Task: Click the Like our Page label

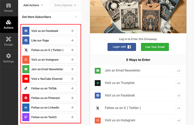Action: click(x=40, y=40)
